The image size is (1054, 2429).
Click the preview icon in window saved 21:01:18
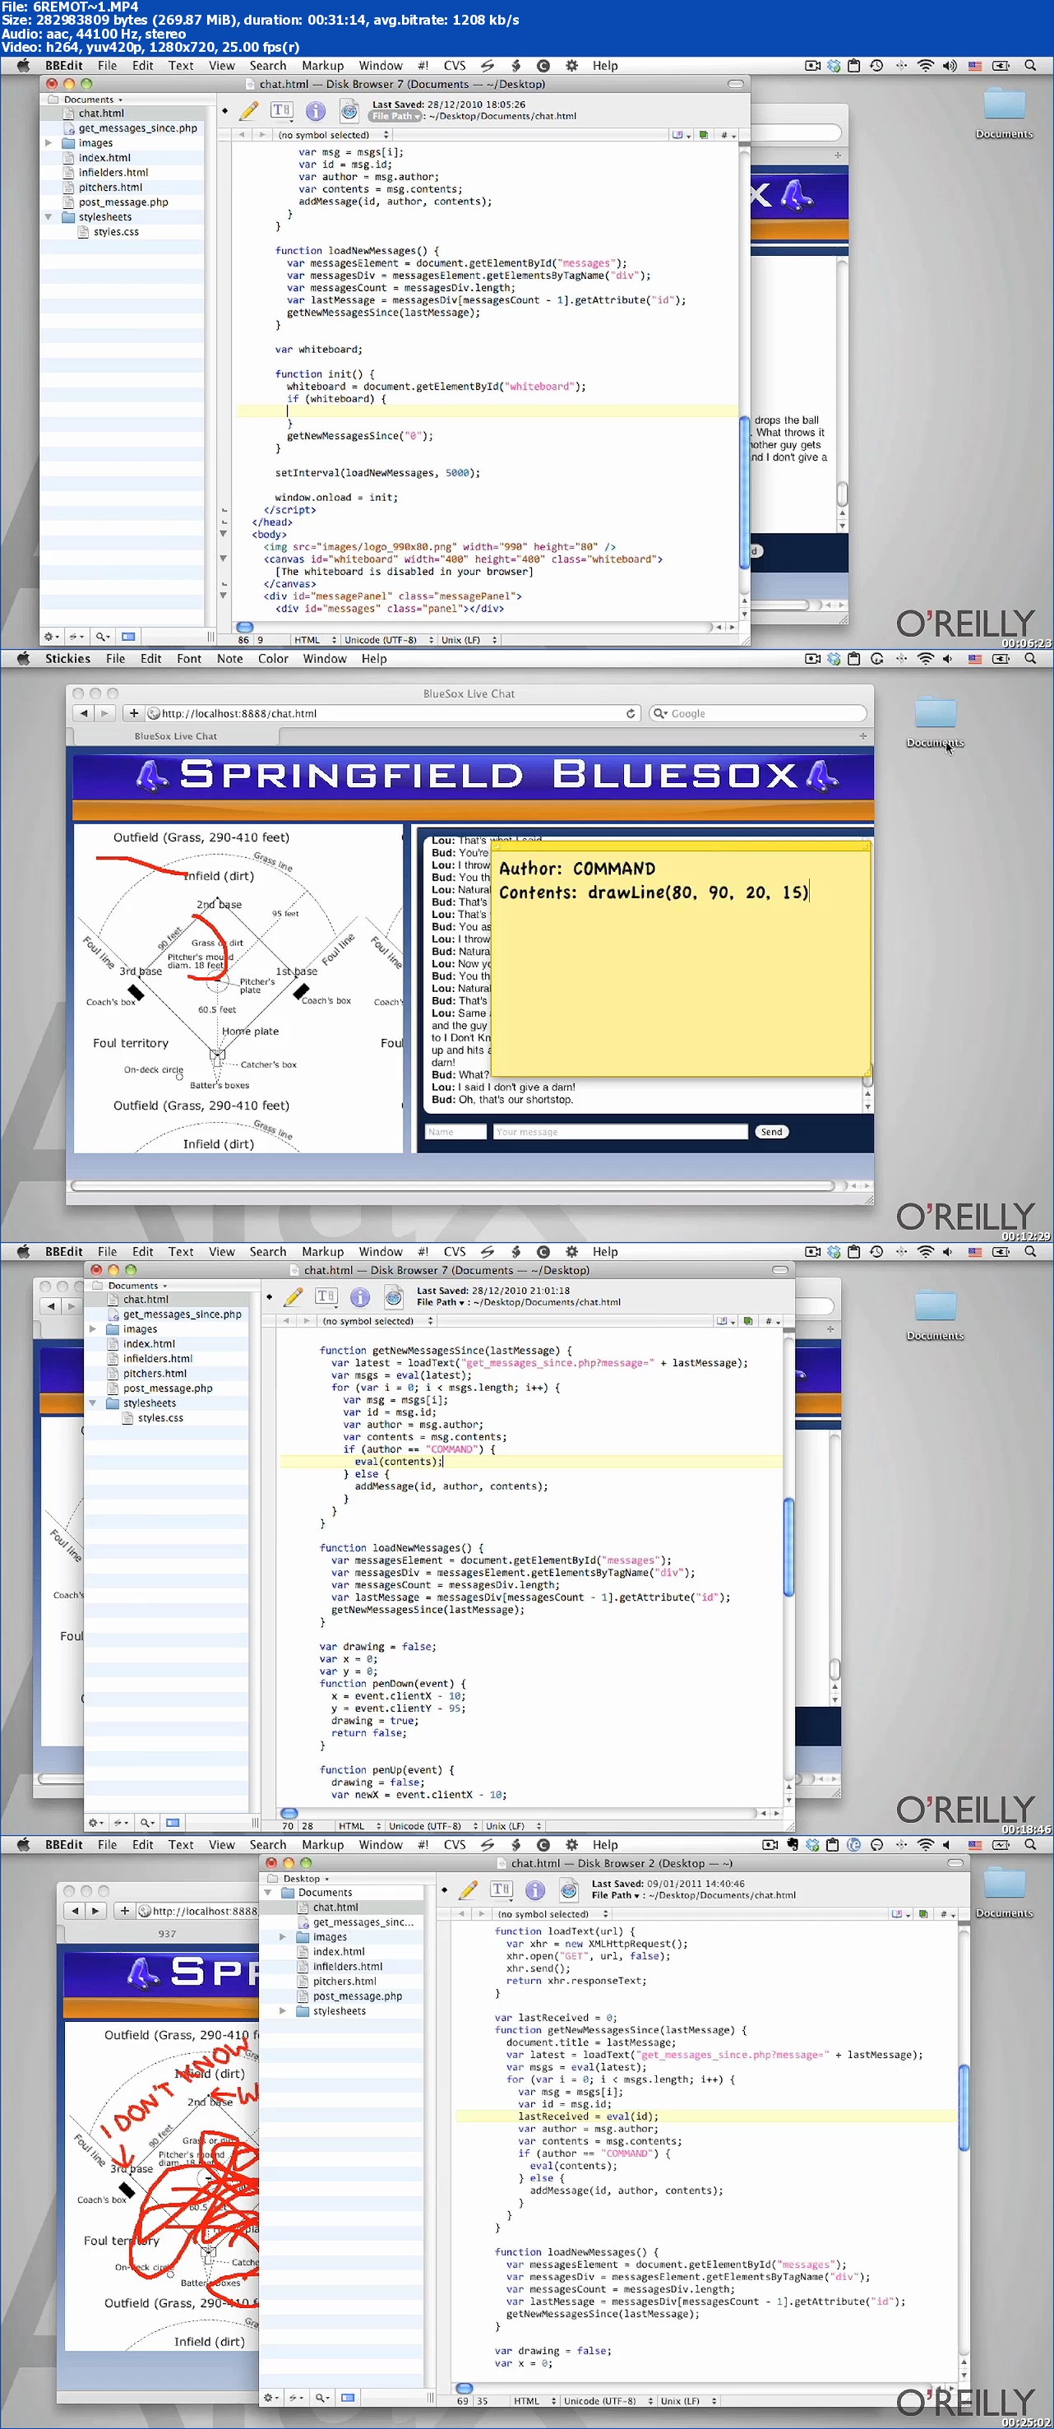pyautogui.click(x=394, y=1296)
